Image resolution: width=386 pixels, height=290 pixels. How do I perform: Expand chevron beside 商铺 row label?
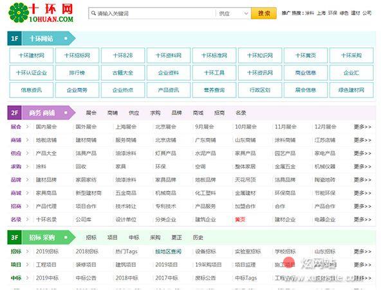coord(27,140)
